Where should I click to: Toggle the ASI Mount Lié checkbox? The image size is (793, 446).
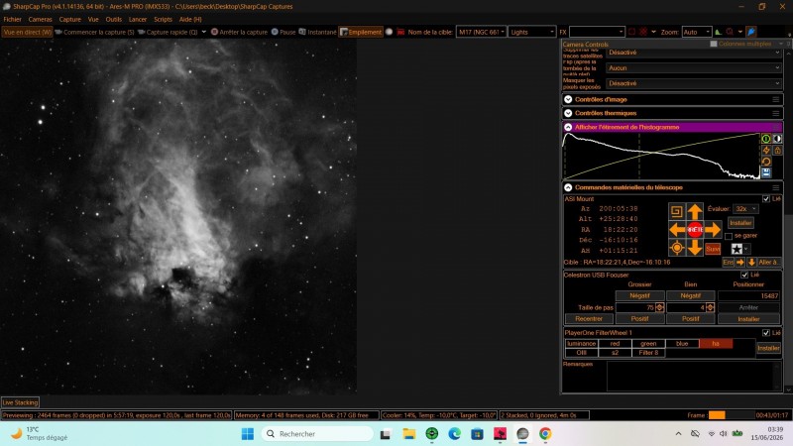tap(766, 199)
